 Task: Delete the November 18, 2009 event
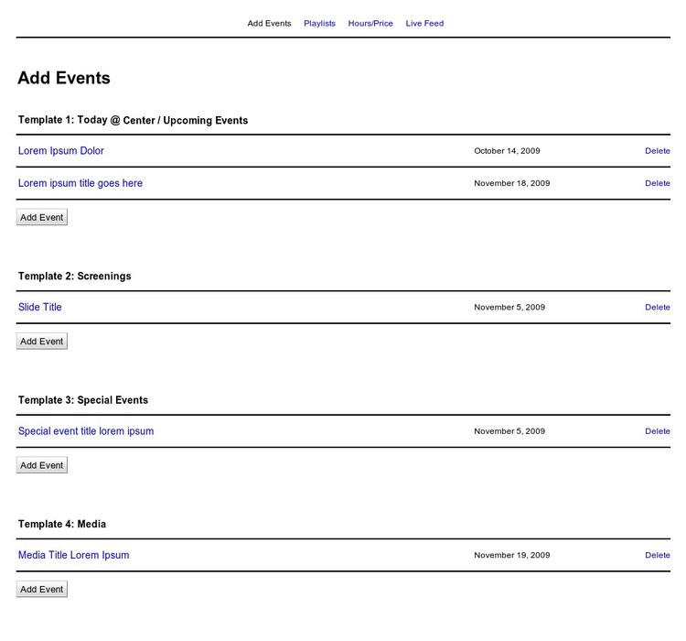pyautogui.click(x=657, y=183)
